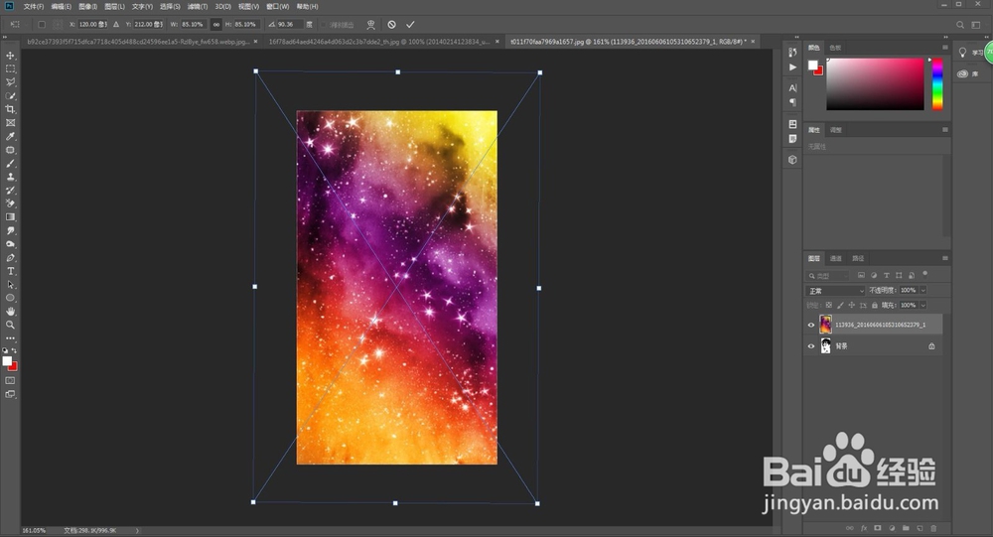
Task: Select the Gradient tool
Action: (10, 217)
